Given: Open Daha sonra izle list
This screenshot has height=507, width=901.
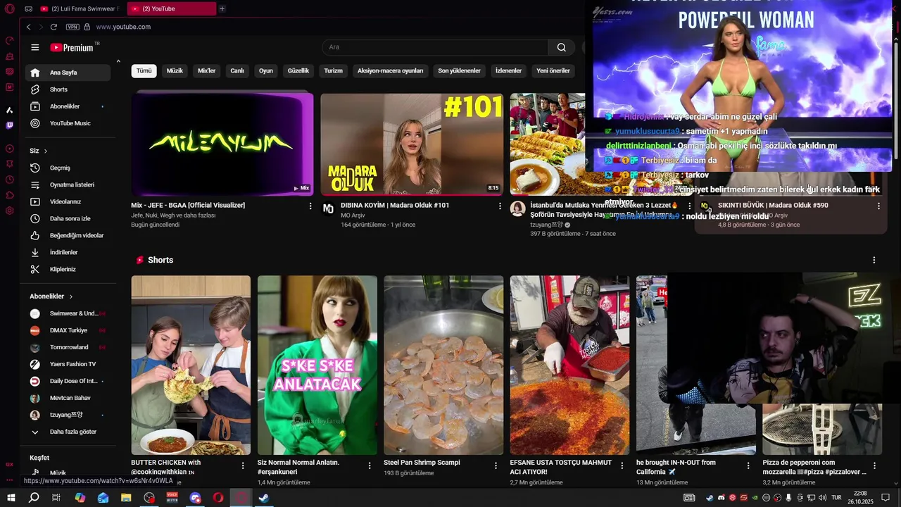Looking at the screenshot, I should tap(68, 218).
